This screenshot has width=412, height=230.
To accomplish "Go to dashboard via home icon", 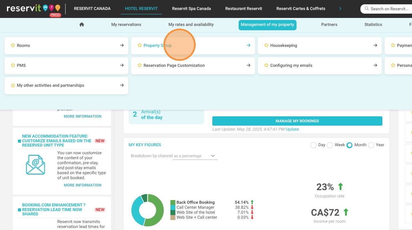I will click(82, 25).
